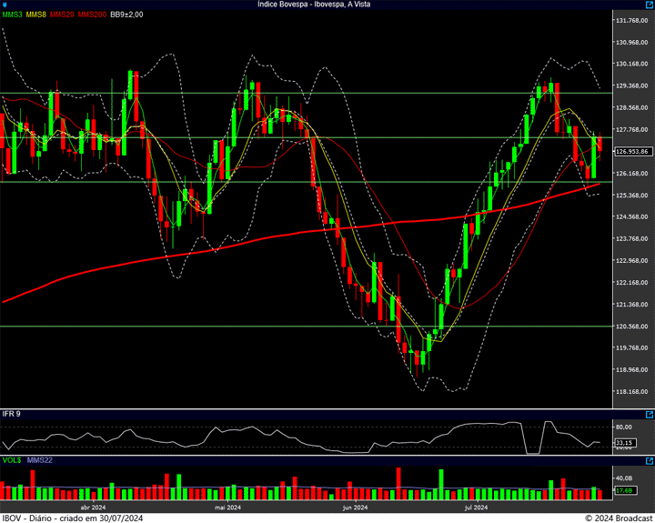
Task: Click the small blue icon left of the title
Action: coord(5,5)
